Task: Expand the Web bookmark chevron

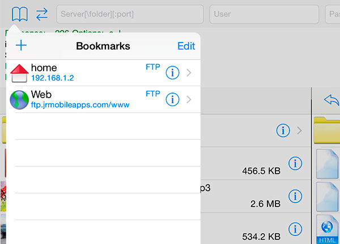Action: click(189, 99)
